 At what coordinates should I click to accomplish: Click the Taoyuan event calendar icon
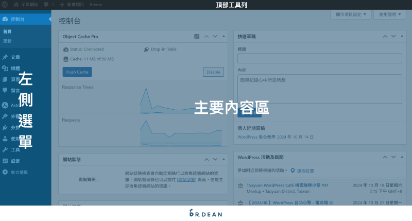pyautogui.click(x=241, y=186)
